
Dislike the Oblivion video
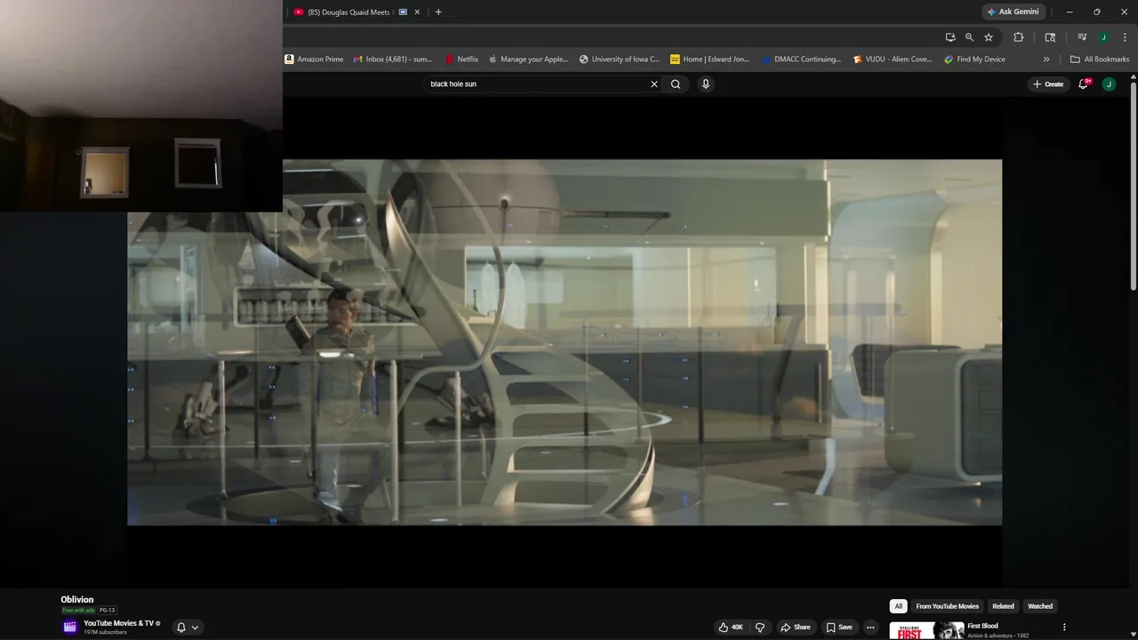[760, 628]
